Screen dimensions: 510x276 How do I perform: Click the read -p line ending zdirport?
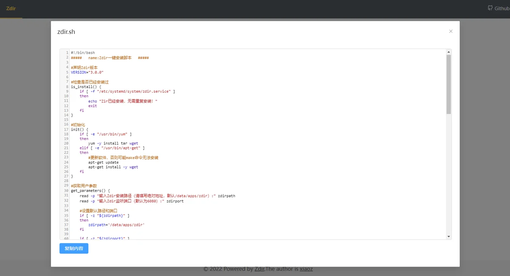click(132, 201)
